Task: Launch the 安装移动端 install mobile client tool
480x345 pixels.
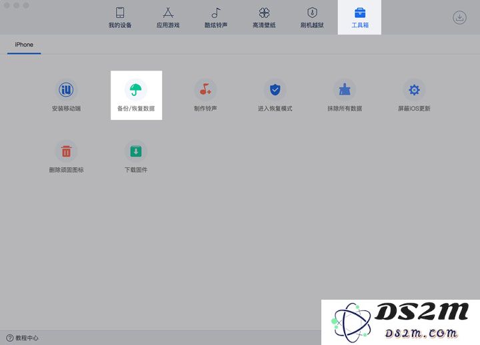Action: point(66,95)
